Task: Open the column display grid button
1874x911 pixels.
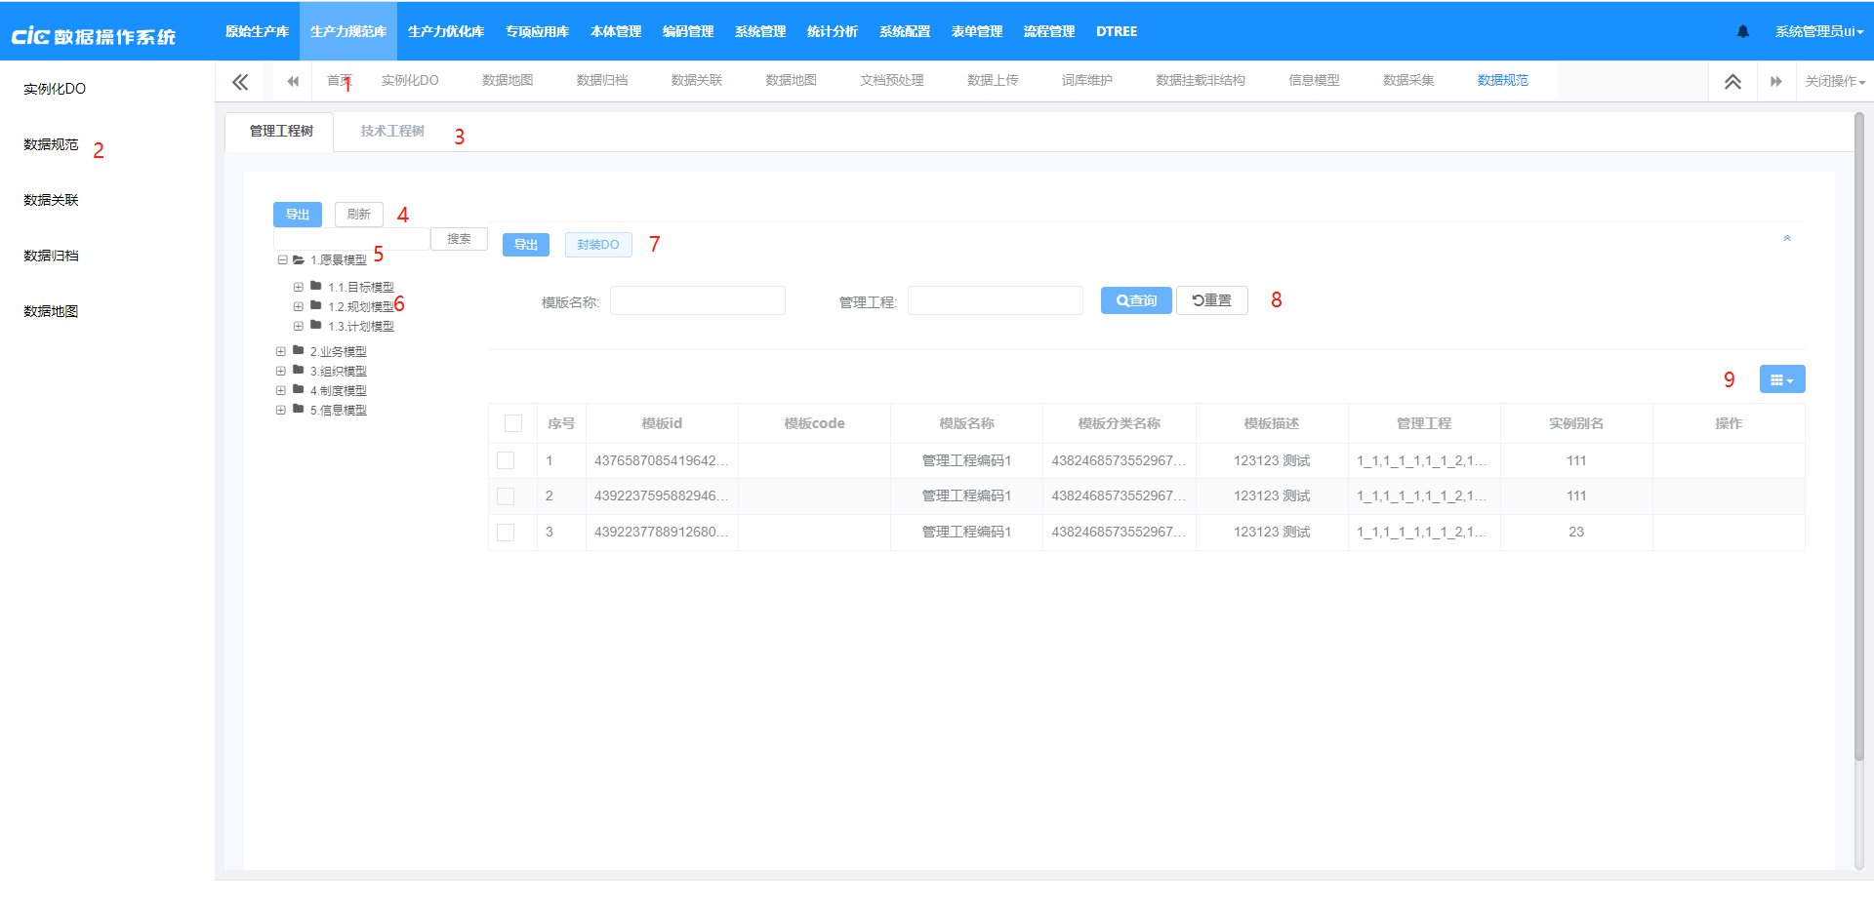Action: [x=1781, y=379]
